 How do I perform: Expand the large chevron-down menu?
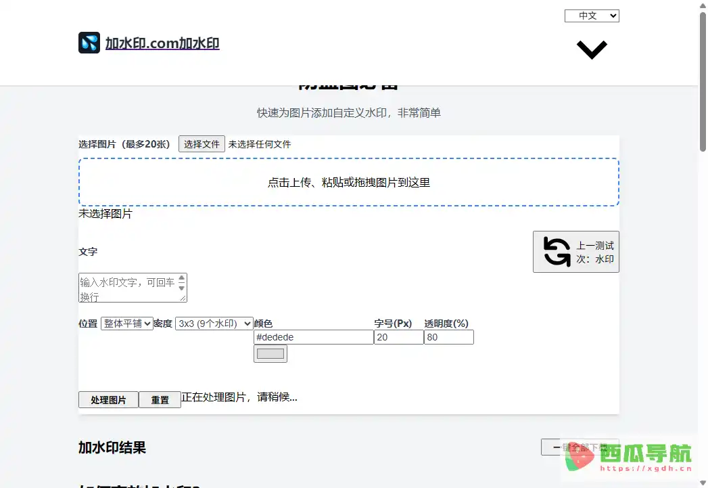[x=592, y=49]
